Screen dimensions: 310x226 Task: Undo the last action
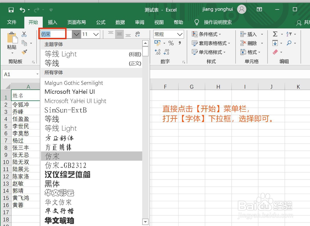[x=22, y=10]
